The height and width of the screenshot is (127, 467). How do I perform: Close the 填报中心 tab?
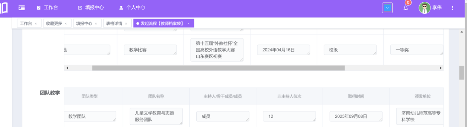96,24
